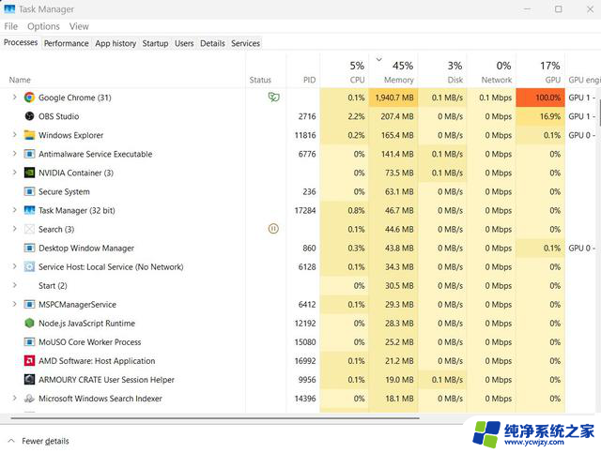The image size is (601, 453).
Task: Expand the MSPCManagerService row
Action: click(x=14, y=304)
